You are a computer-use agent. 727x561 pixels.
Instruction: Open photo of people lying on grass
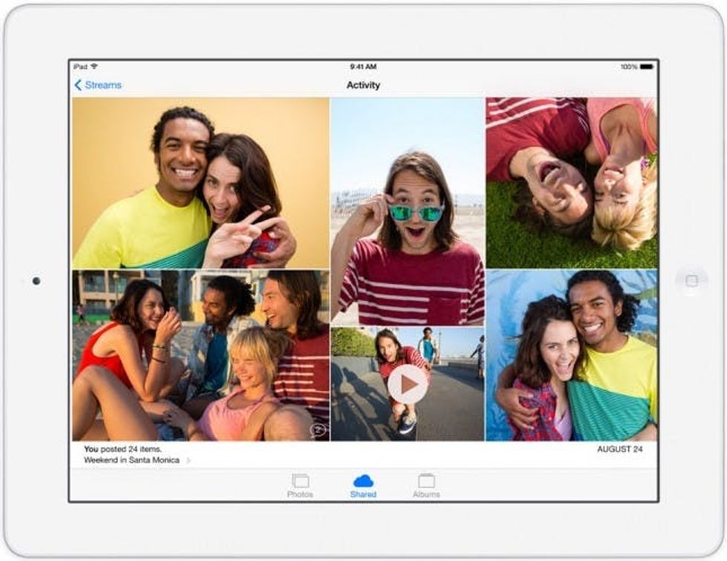[x=571, y=182]
